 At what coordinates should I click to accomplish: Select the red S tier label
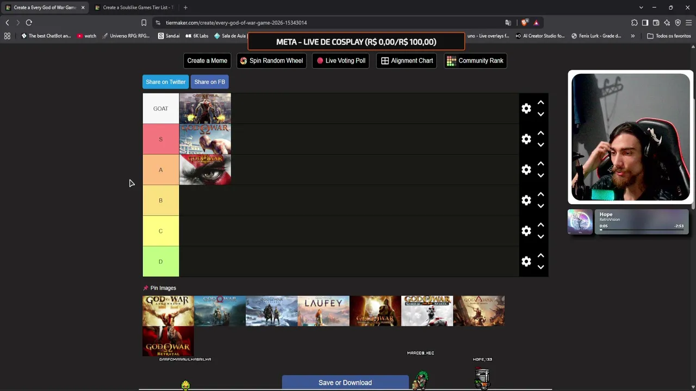pyautogui.click(x=160, y=139)
